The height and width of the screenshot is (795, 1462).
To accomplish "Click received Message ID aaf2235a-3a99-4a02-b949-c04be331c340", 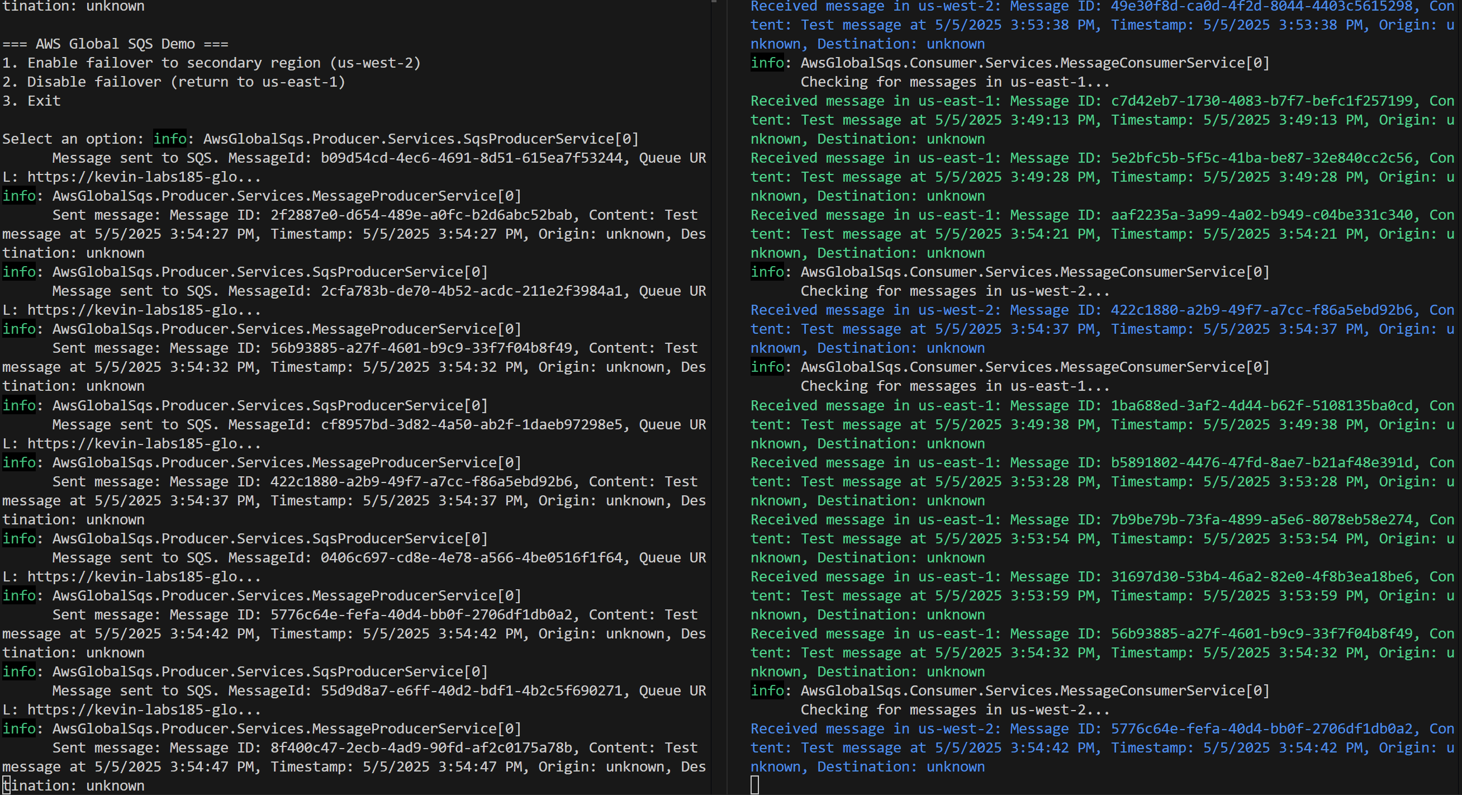I will pyautogui.click(x=1261, y=215).
